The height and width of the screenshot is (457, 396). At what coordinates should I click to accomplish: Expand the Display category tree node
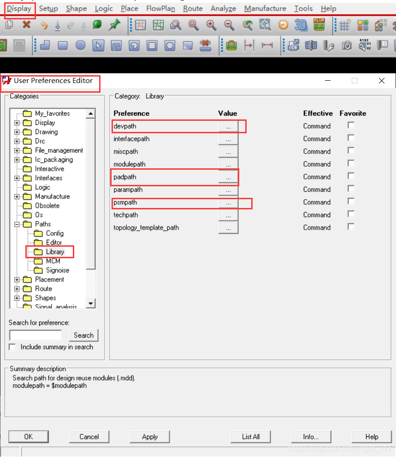pos(17,123)
